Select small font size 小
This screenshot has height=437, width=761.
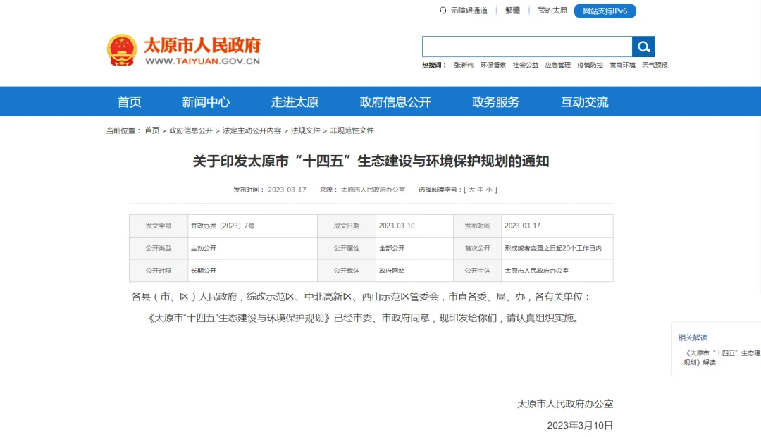pos(489,190)
